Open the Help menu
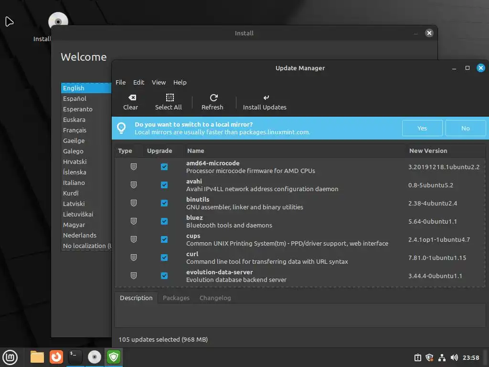This screenshot has width=489, height=367. click(180, 82)
